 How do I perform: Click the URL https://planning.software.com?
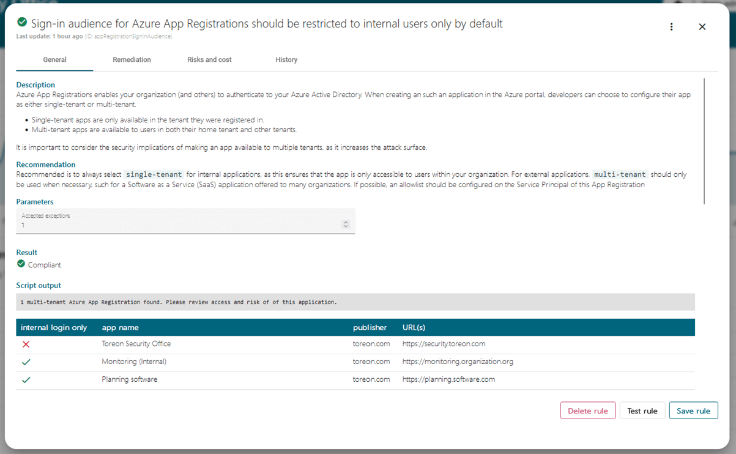(x=448, y=379)
